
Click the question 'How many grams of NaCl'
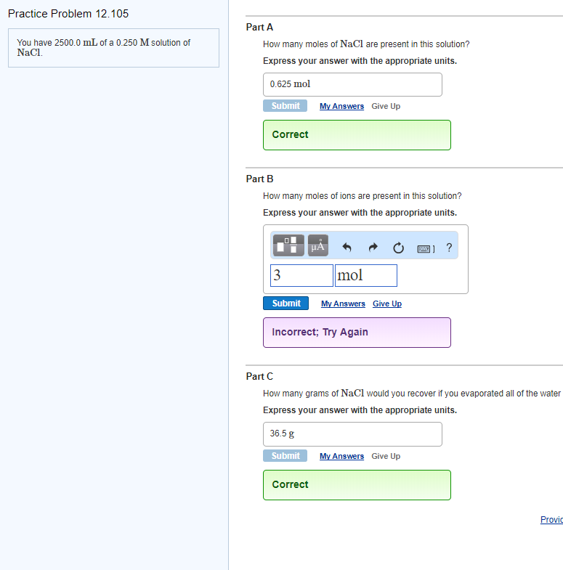(x=412, y=394)
